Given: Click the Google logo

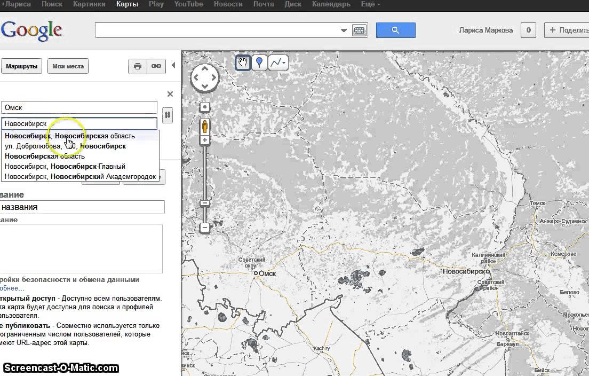Looking at the screenshot, I should click(x=31, y=30).
